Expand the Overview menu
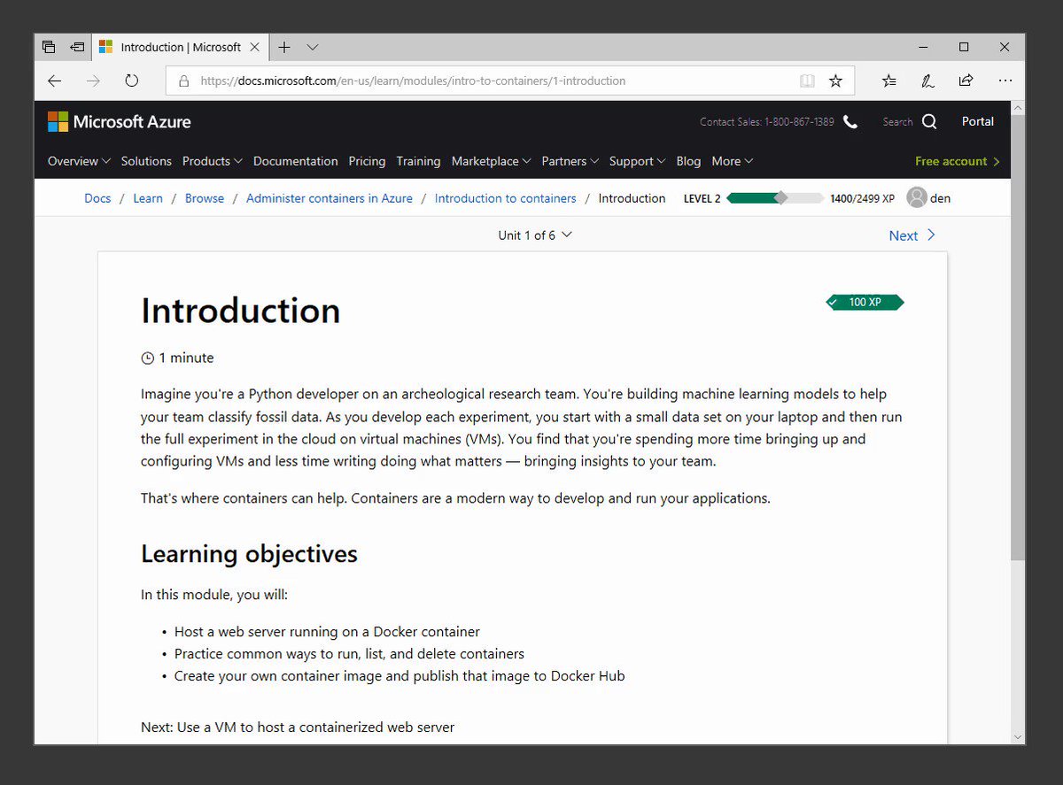 79,161
